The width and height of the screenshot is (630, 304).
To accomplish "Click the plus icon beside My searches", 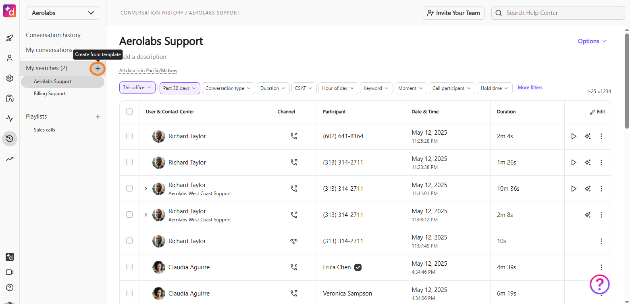I will pos(98,69).
